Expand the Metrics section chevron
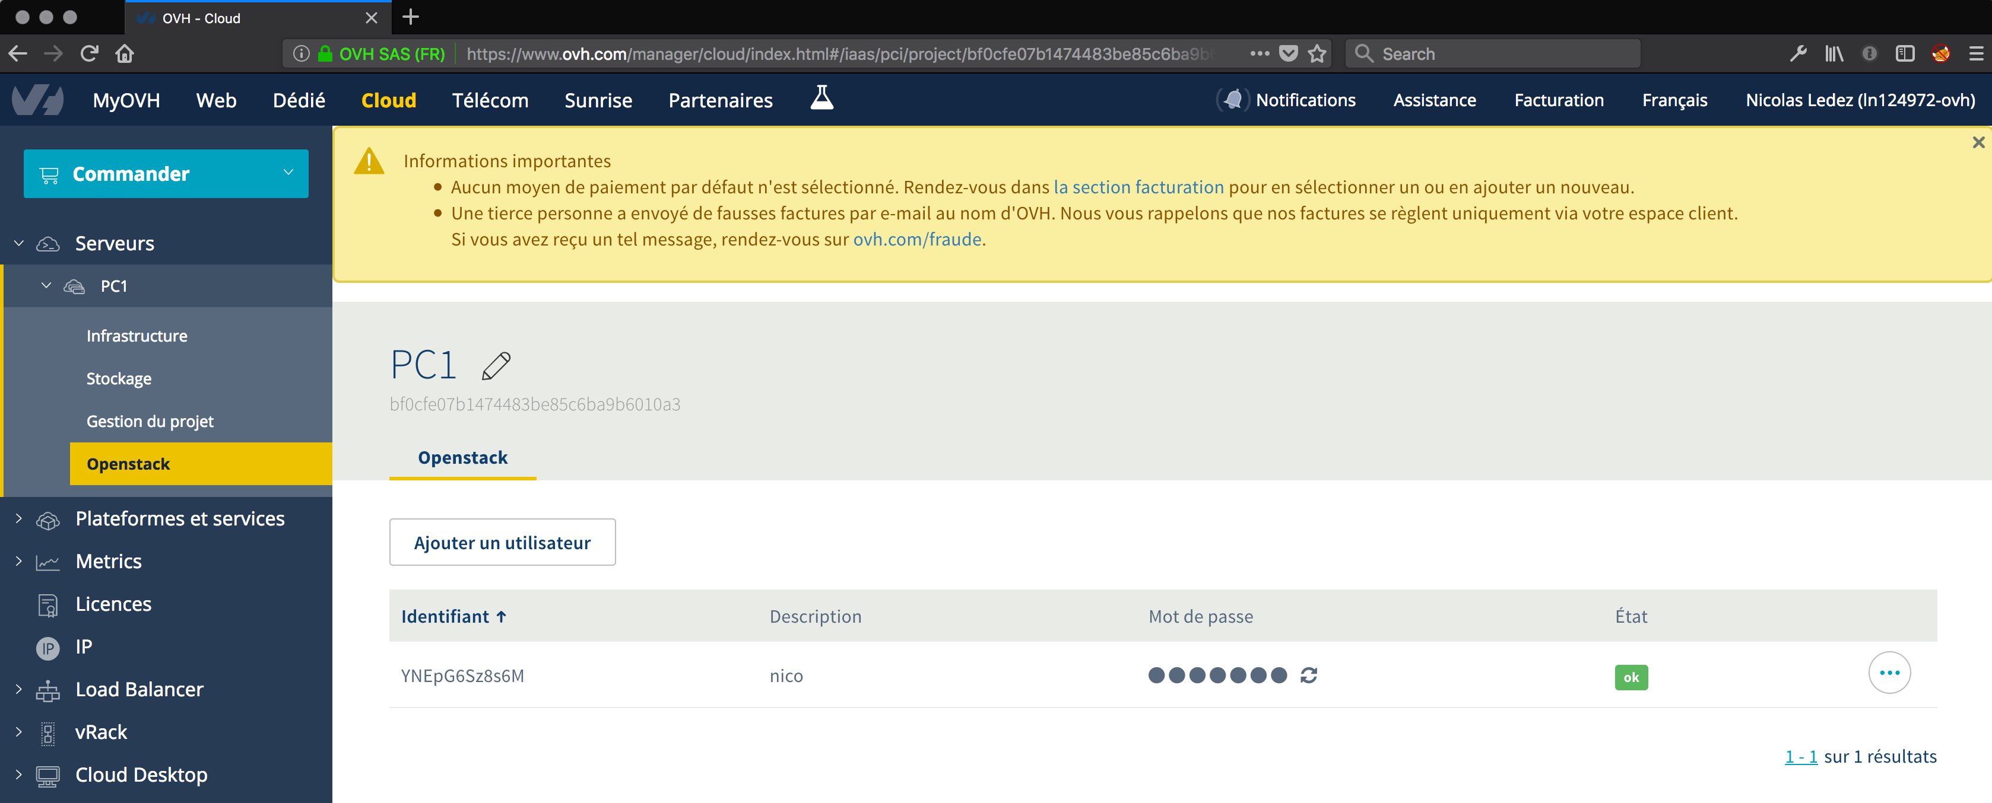This screenshot has width=1992, height=803. [x=20, y=561]
